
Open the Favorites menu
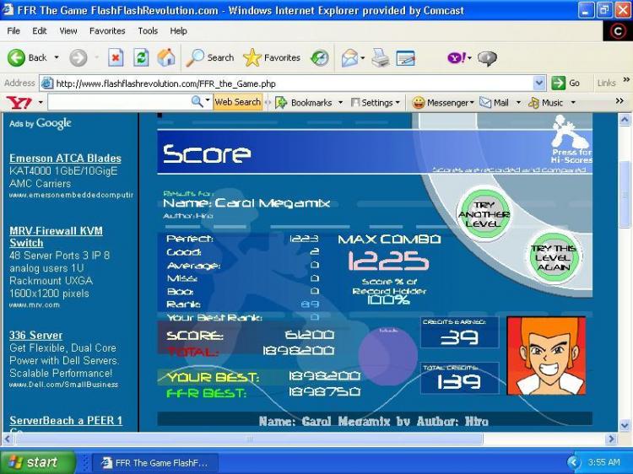tap(107, 30)
